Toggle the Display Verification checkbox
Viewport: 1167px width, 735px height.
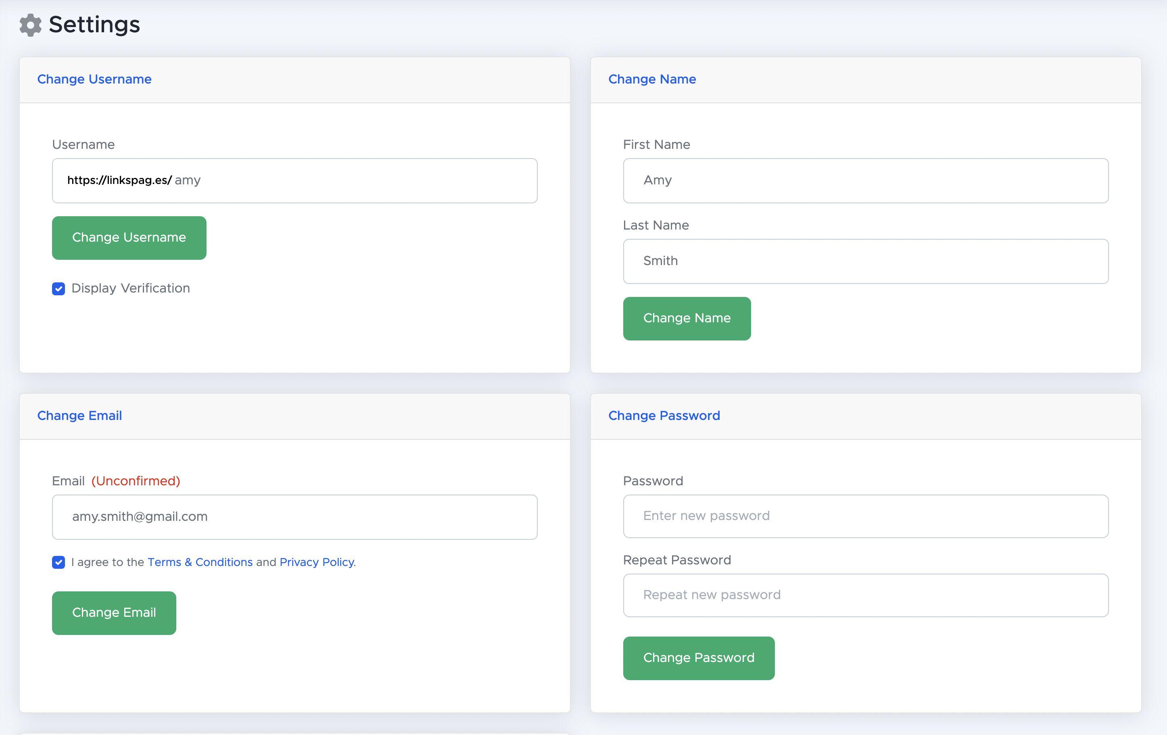tap(58, 289)
